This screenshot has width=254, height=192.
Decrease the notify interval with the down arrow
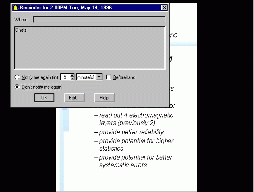[x=72, y=79]
